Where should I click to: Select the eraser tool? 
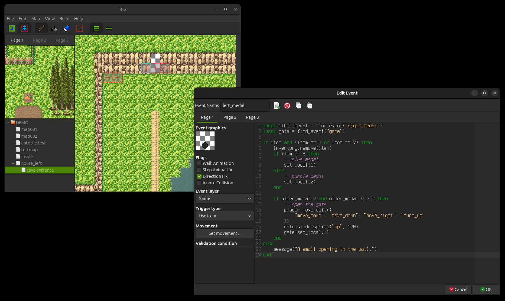(67, 28)
